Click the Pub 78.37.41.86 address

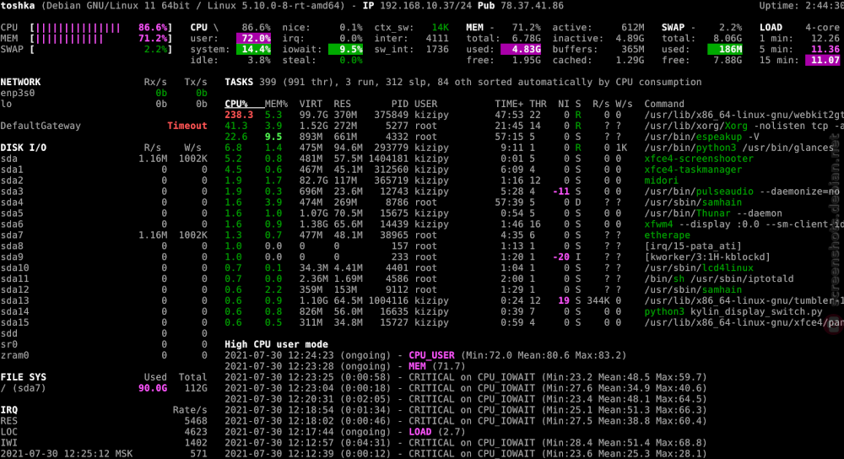521,5
